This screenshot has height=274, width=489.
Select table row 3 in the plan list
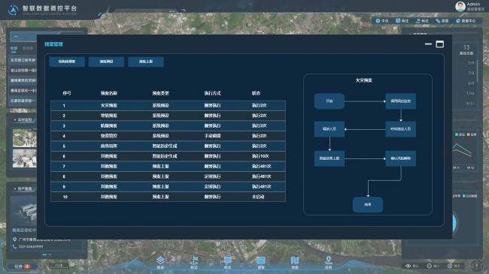coord(168,126)
